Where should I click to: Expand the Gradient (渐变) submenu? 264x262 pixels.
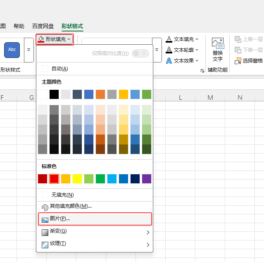pyautogui.click(x=95, y=232)
